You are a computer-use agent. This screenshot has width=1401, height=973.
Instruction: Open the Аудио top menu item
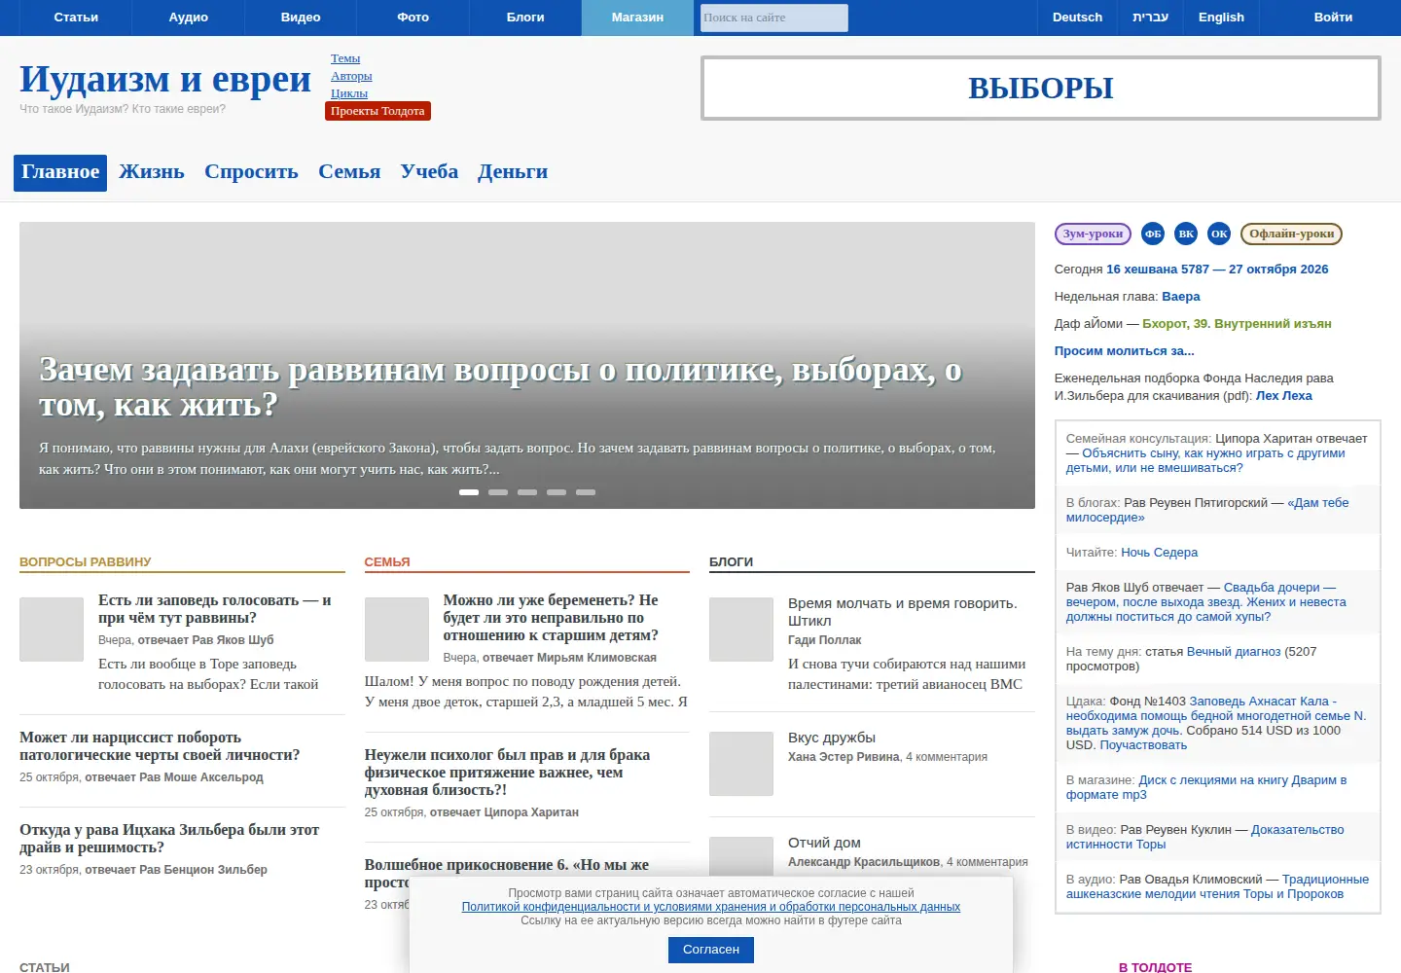(x=189, y=18)
